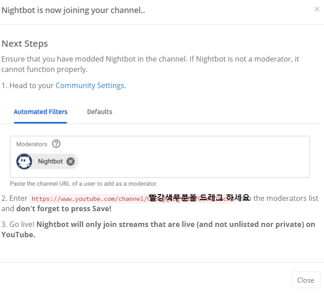This screenshot has width=324, height=293.
Task: Switch to the Automated Filters tab
Action: (x=40, y=112)
